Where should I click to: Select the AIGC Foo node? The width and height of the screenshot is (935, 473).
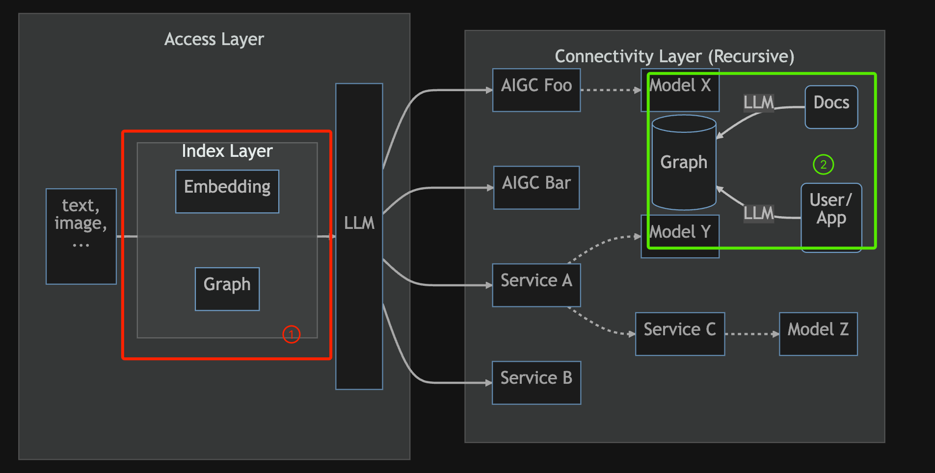click(536, 90)
